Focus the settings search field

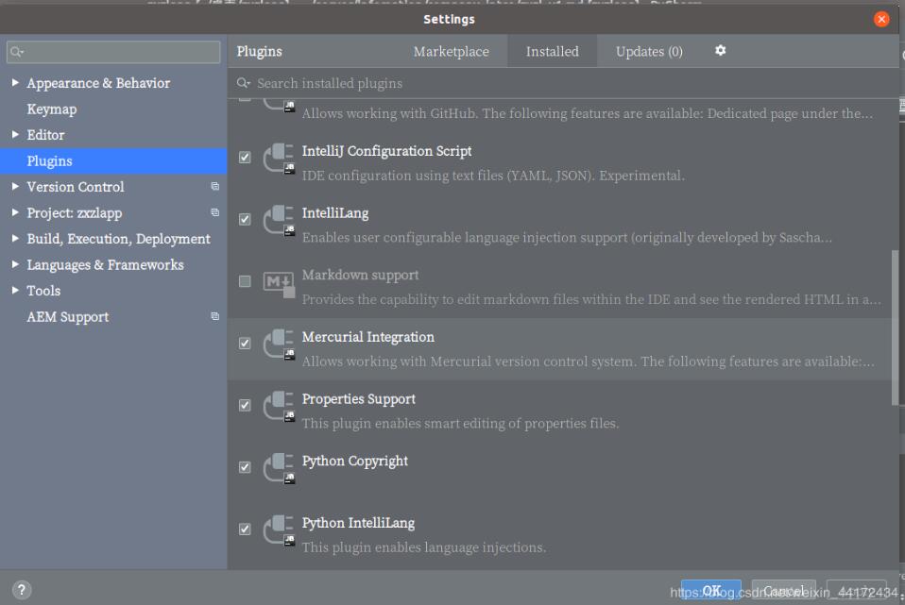pos(113,52)
